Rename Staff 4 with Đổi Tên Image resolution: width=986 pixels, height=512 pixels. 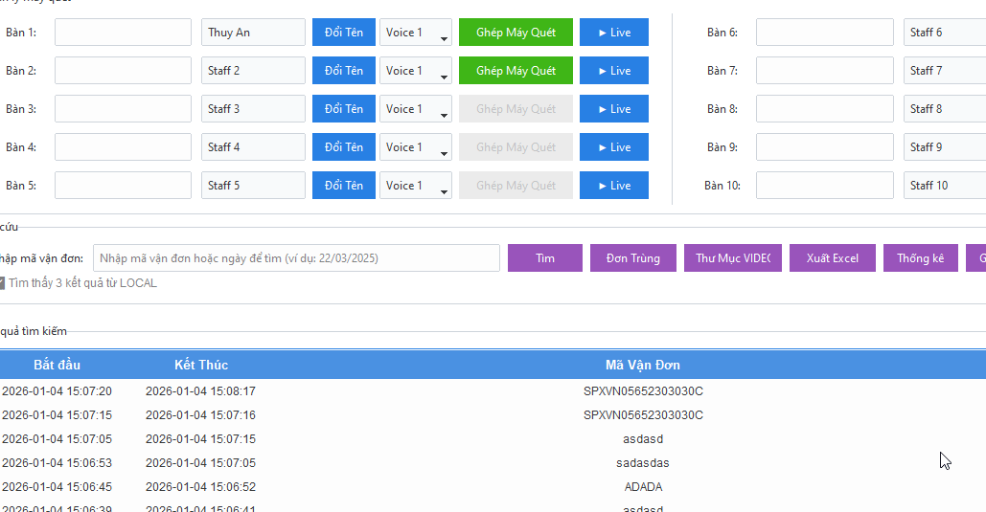343,147
